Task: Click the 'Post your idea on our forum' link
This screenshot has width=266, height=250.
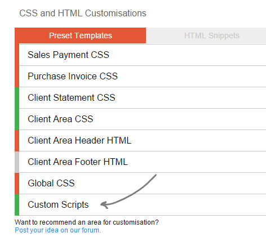Action: 58,230
